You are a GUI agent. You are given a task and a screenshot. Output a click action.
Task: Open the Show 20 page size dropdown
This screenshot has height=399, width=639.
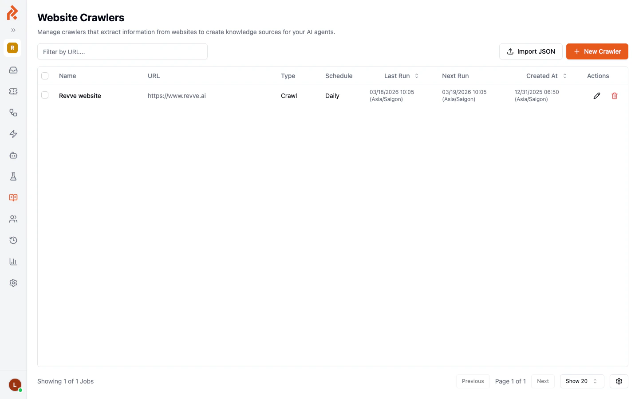point(582,381)
